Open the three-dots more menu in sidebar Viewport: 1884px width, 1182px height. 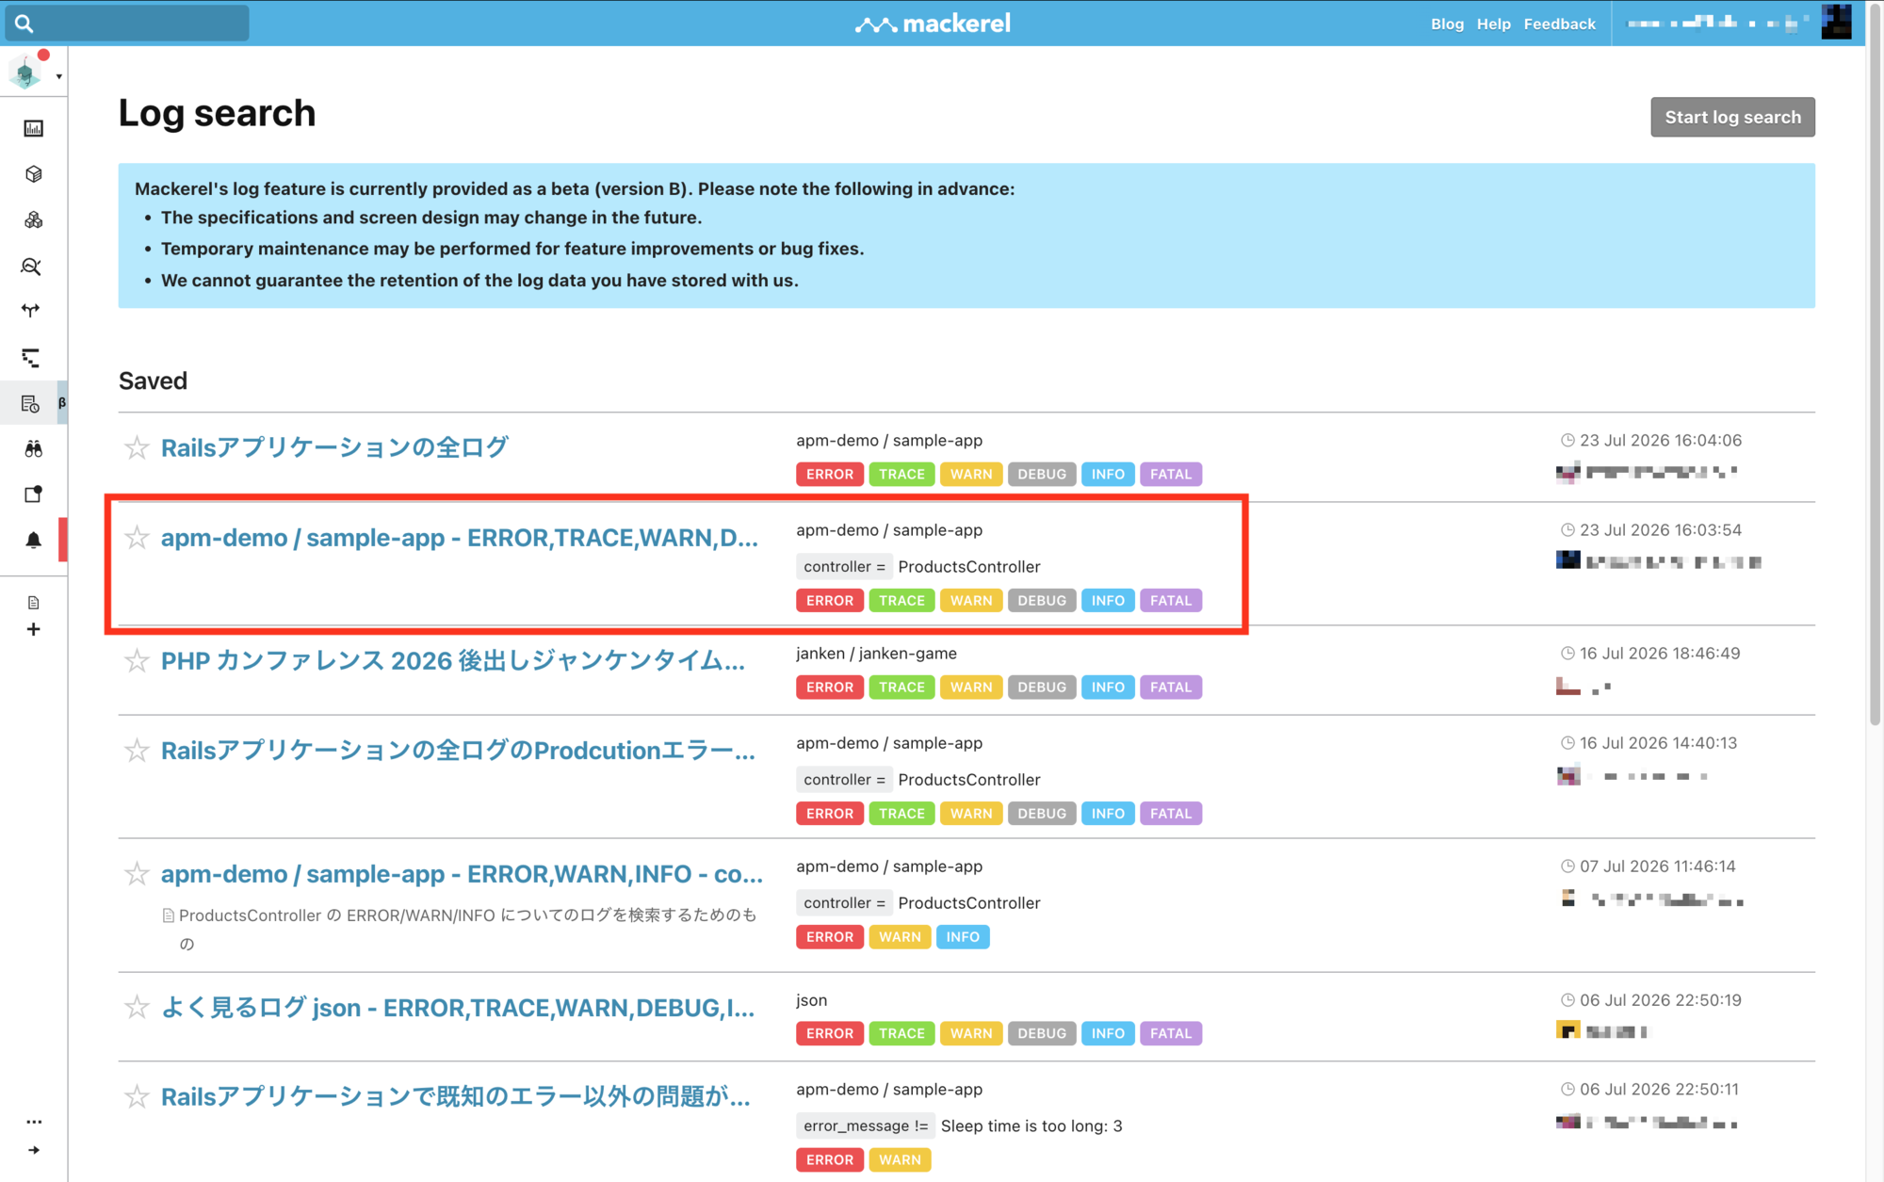point(34,1122)
